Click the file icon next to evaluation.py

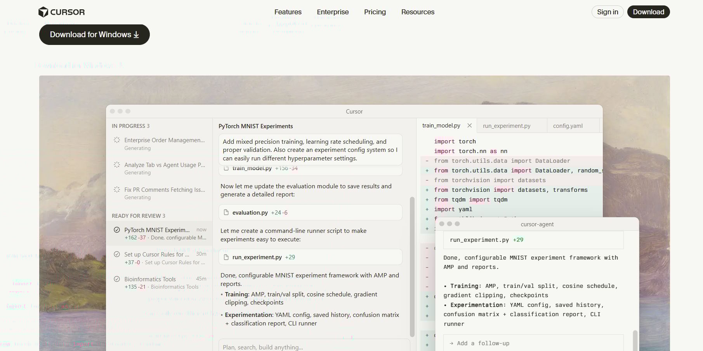coord(226,212)
